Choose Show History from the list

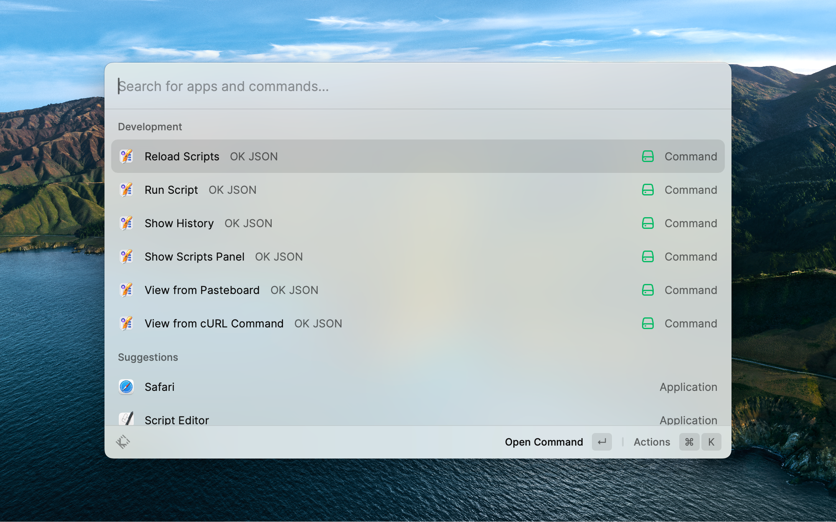click(x=179, y=223)
